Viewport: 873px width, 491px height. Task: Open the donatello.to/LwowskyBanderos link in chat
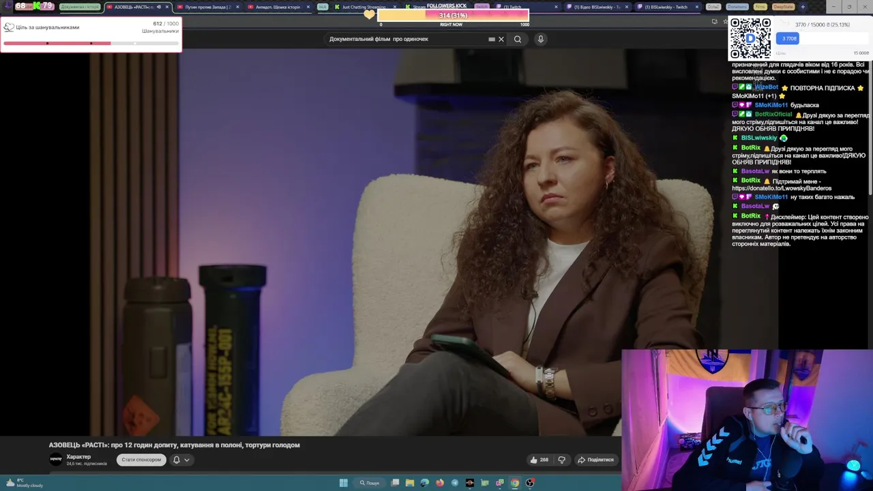click(x=782, y=188)
